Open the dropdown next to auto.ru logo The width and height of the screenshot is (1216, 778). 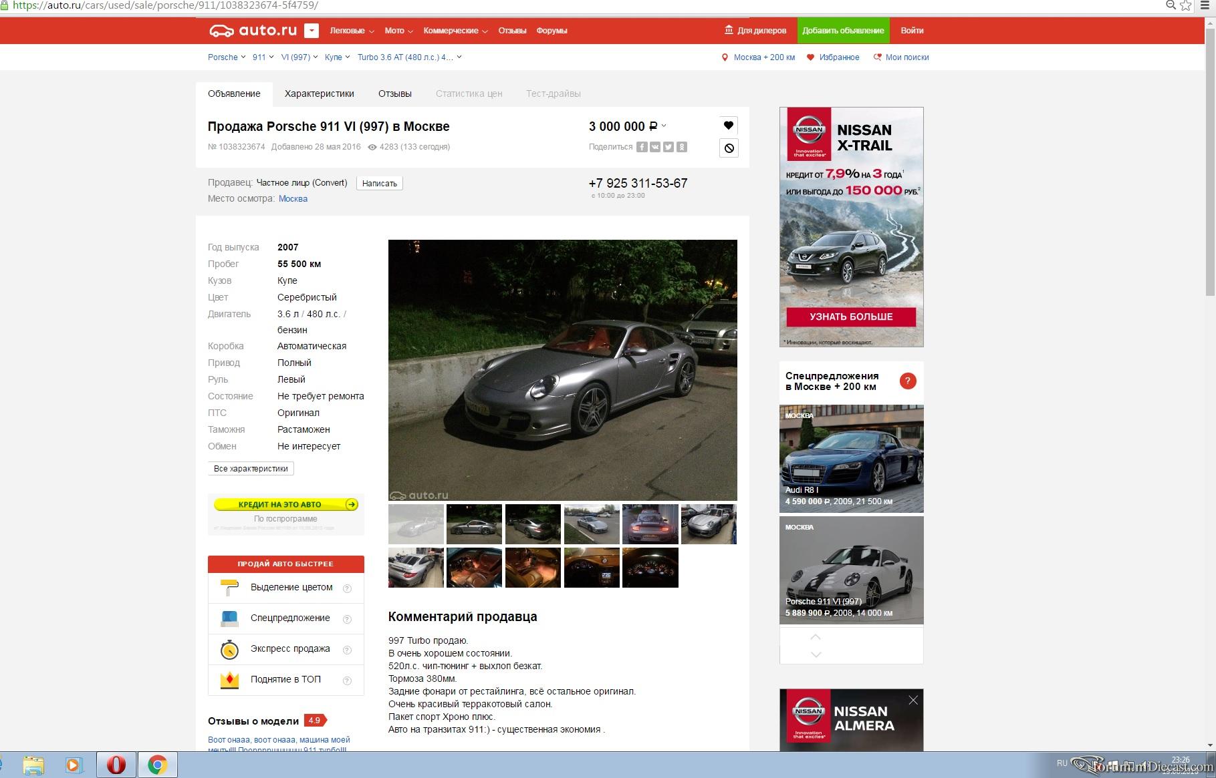(311, 31)
